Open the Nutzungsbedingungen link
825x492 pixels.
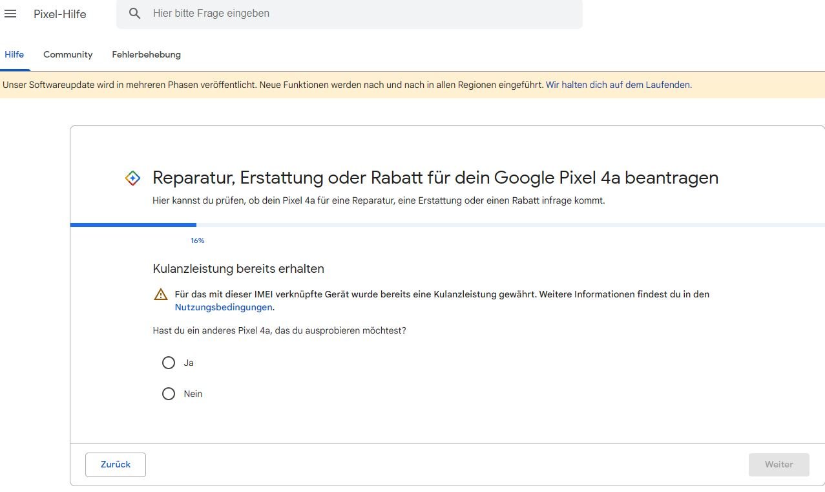click(224, 308)
